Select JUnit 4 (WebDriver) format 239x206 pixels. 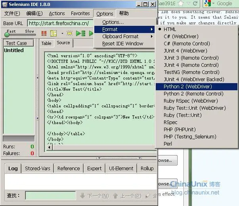[x=197, y=51]
